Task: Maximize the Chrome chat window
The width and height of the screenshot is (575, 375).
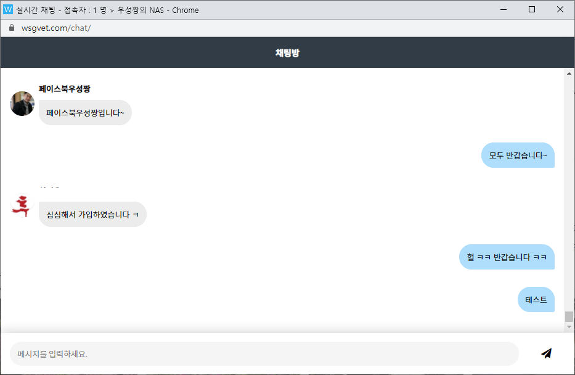Action: 532,9
